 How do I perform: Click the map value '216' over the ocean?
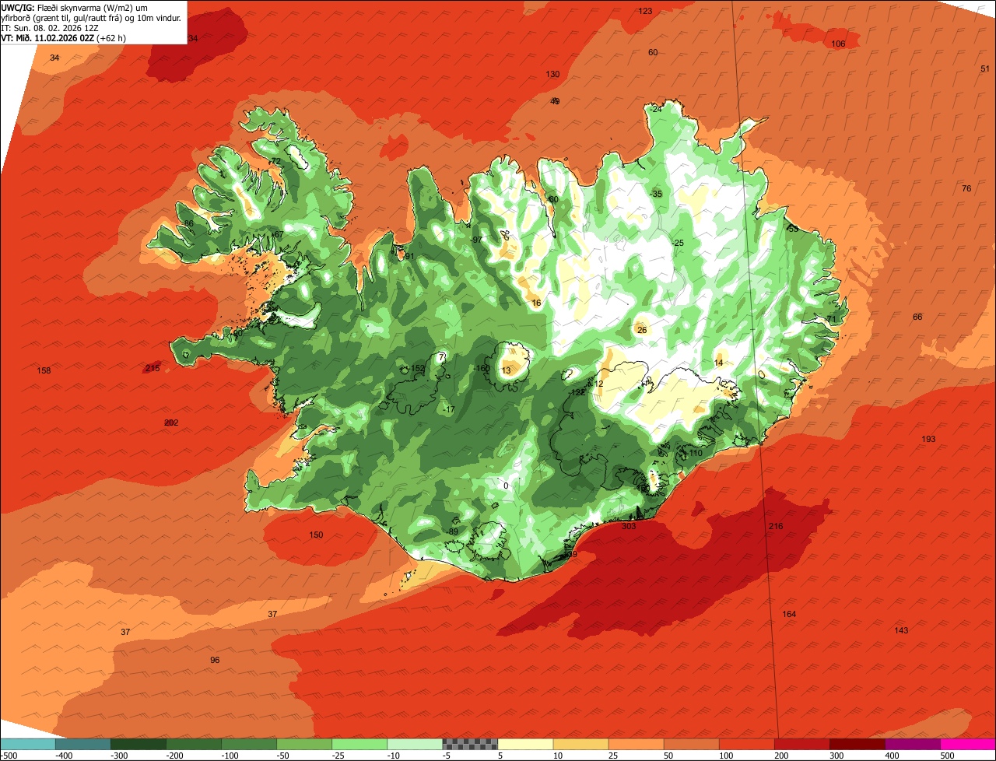tap(776, 527)
